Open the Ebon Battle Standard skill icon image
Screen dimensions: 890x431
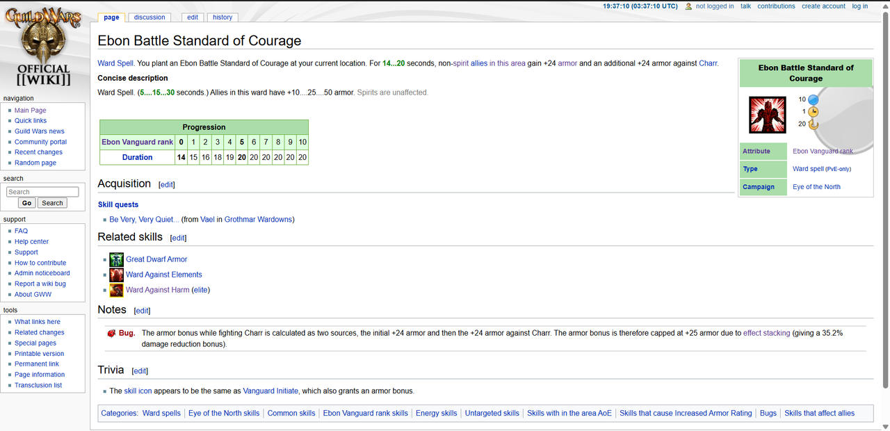click(x=767, y=115)
